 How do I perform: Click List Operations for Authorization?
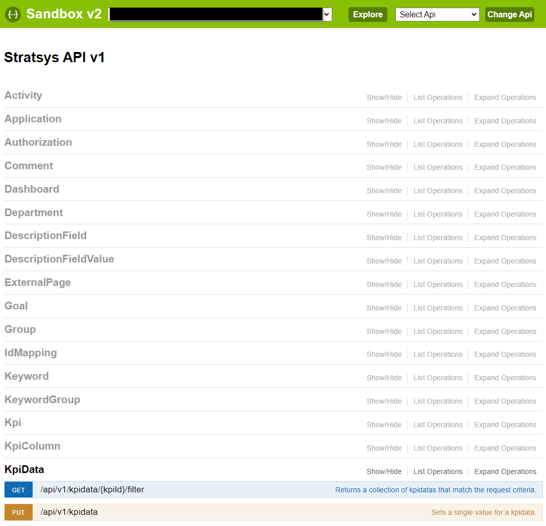438,144
